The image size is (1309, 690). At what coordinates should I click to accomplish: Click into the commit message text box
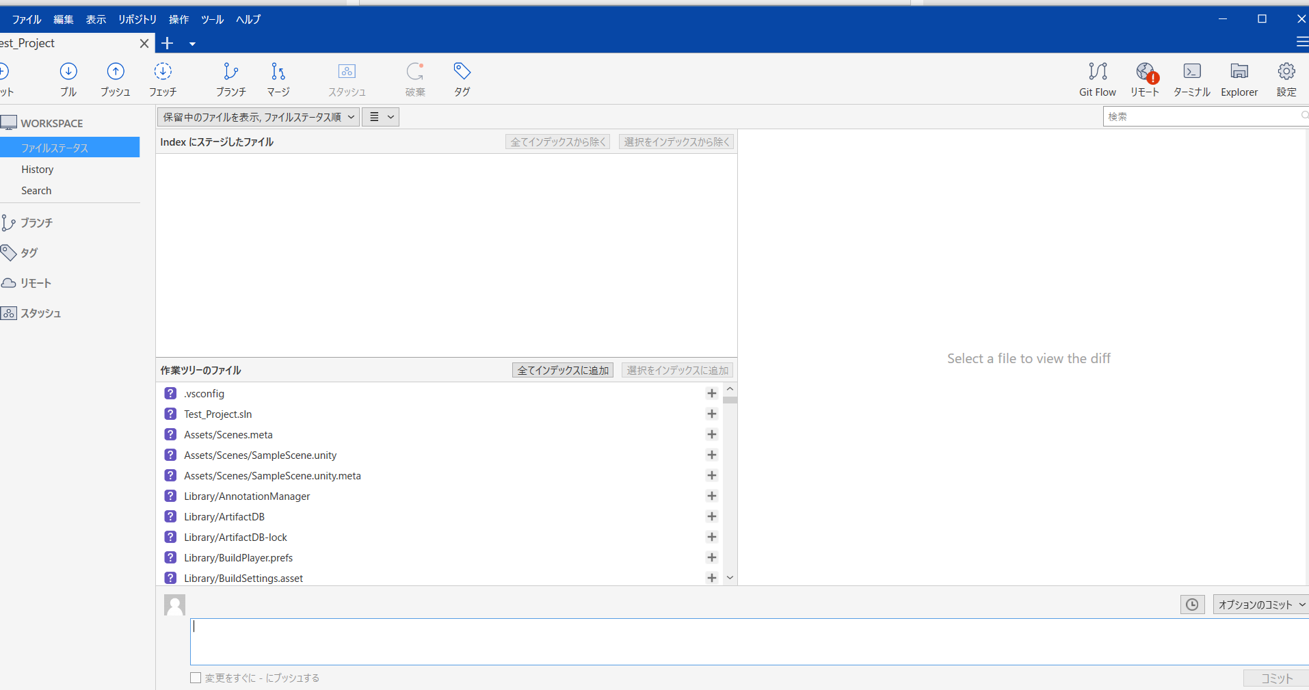click(x=750, y=641)
